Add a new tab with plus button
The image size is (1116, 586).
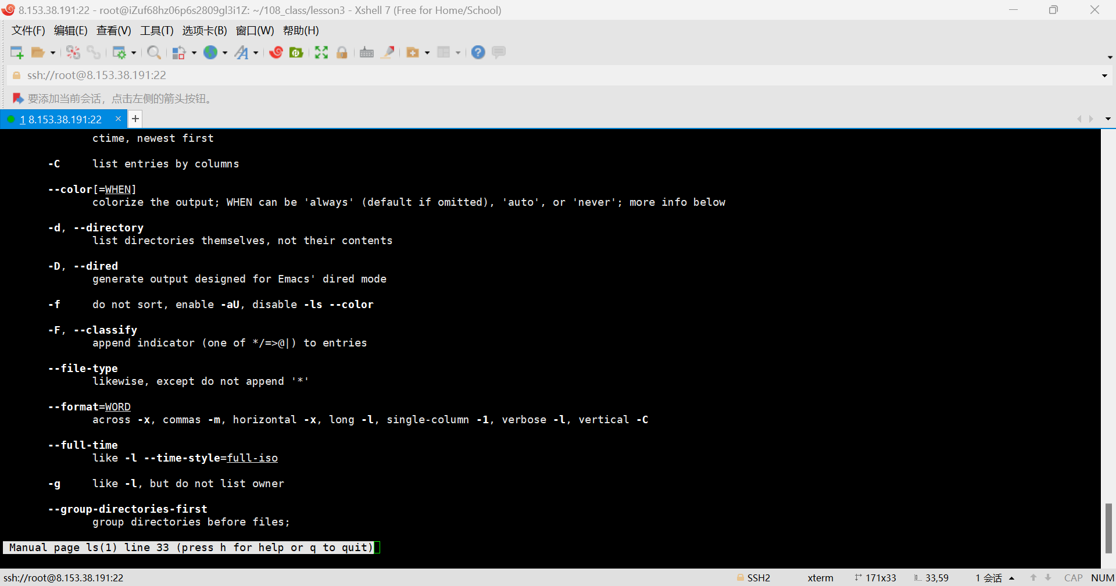pos(135,119)
